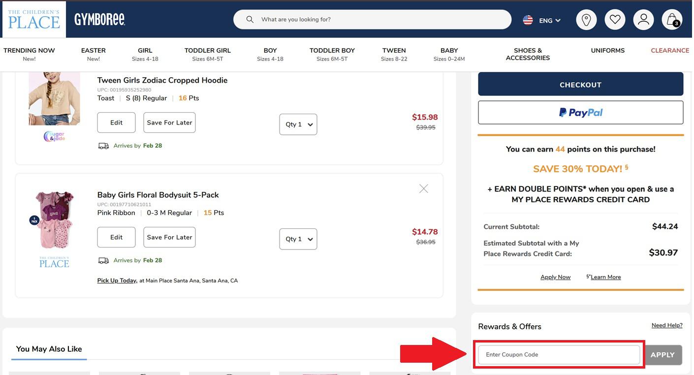Viewport: 694px width, 375px height.
Task: Click the Learn More link
Action: pos(605,277)
